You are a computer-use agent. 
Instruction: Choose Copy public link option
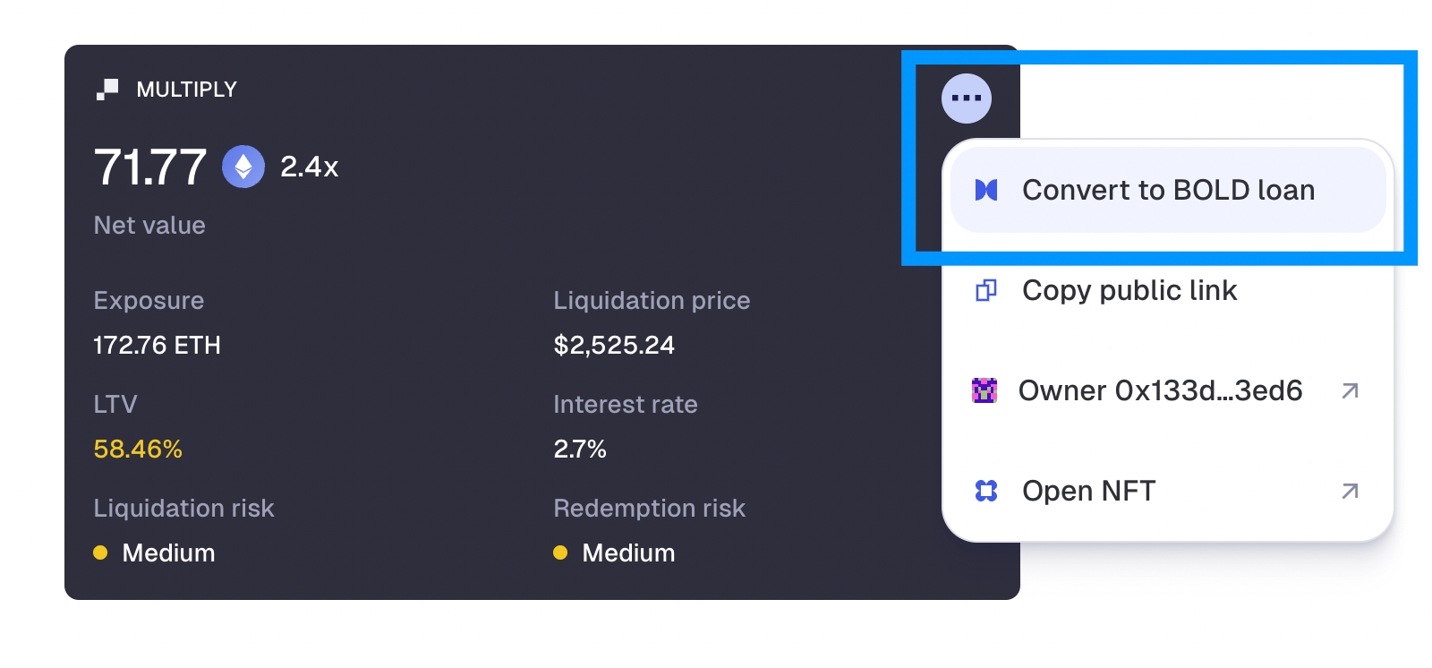click(x=1129, y=290)
